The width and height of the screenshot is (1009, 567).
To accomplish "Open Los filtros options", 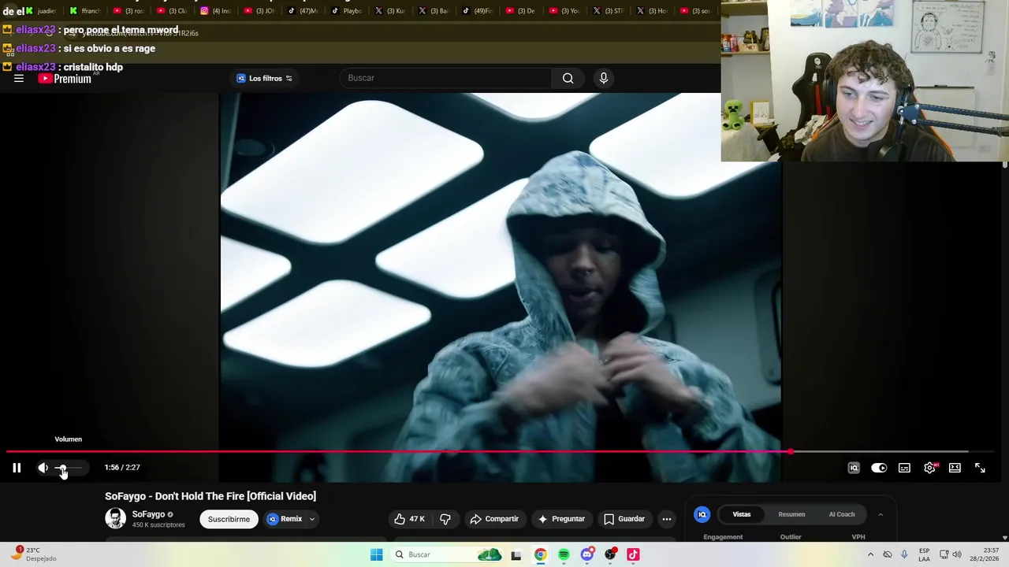I will (265, 78).
